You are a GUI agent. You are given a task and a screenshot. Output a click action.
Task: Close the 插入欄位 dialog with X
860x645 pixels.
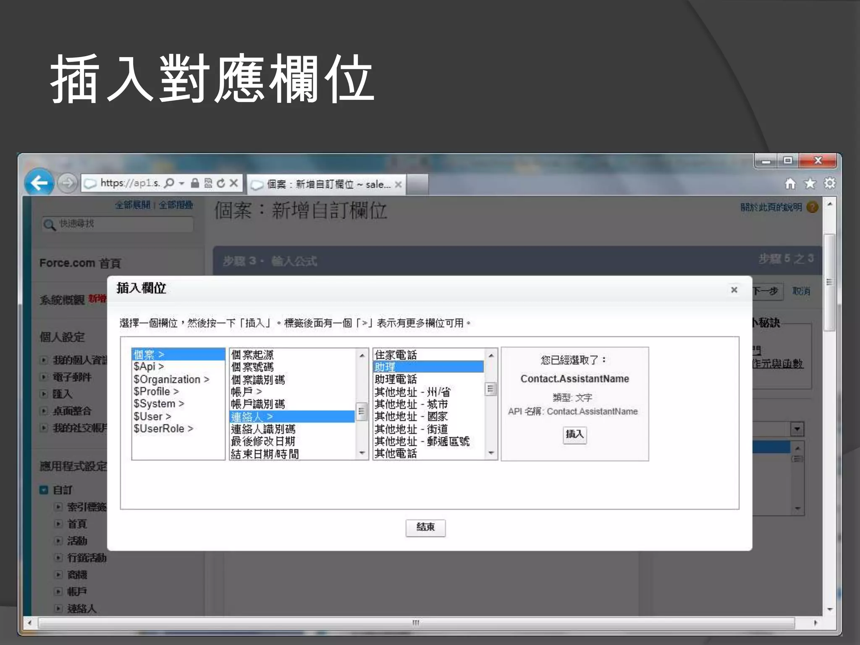click(734, 290)
